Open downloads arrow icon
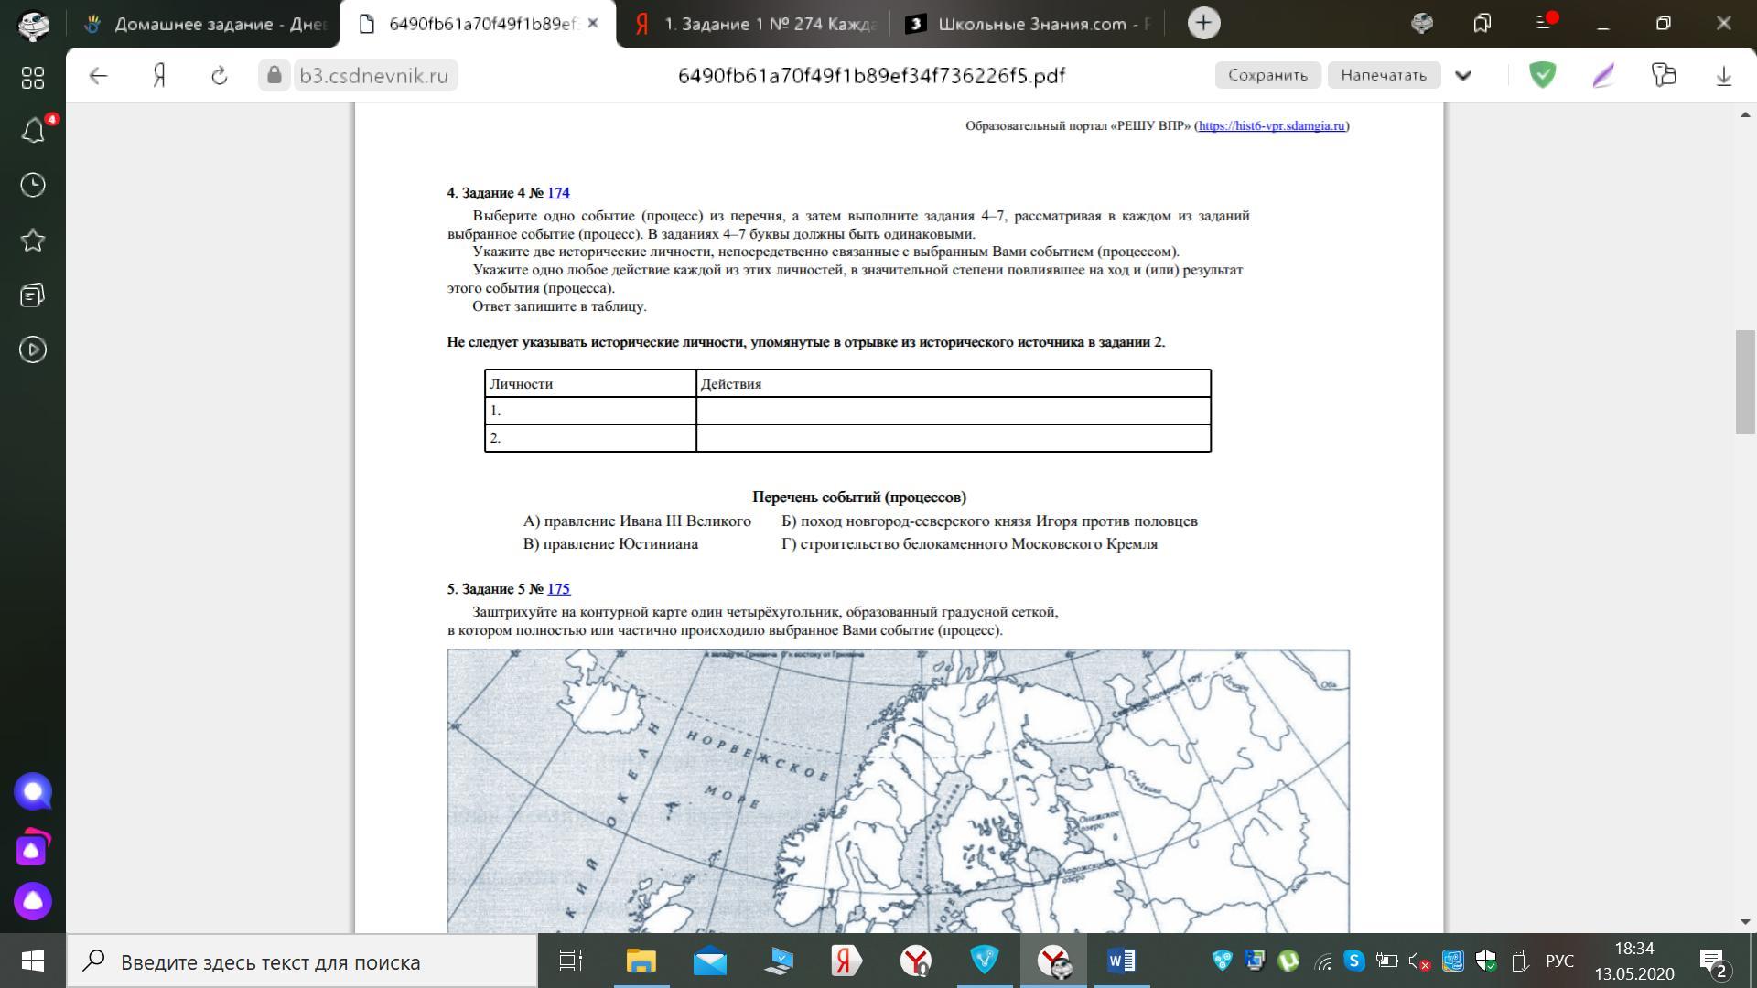This screenshot has height=988, width=1757. pyautogui.click(x=1724, y=76)
